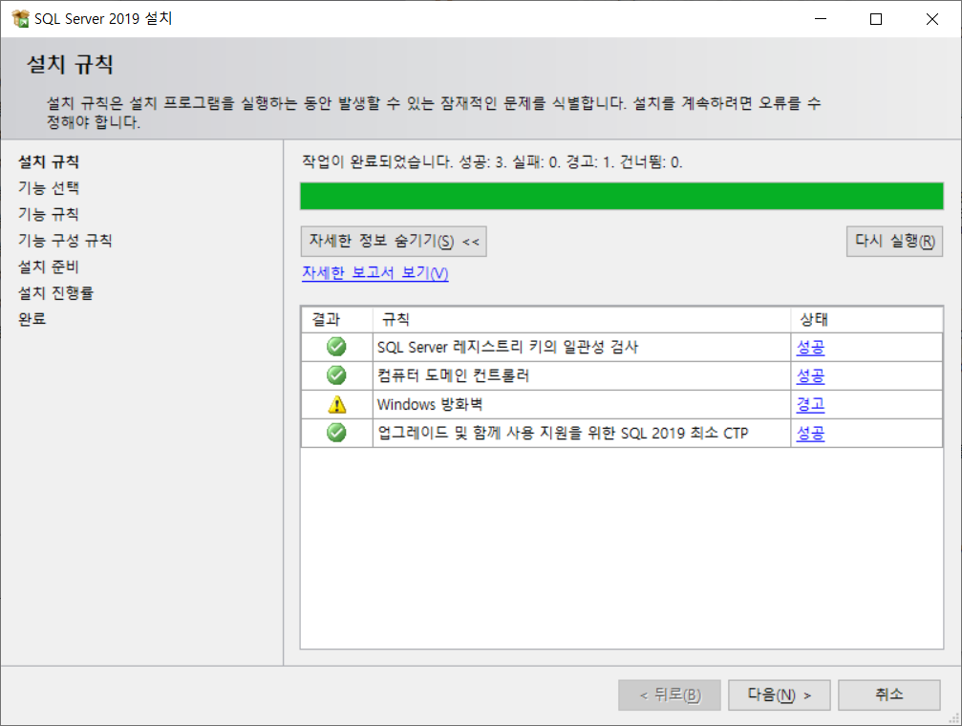Maximize the SQL Server 2019 설치 window
The height and width of the screenshot is (726, 962).
coord(876,19)
